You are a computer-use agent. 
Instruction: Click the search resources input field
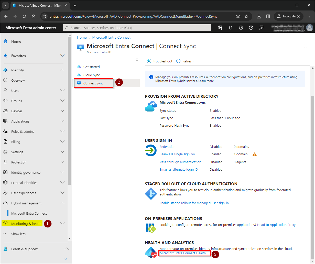pyautogui.click(x=137, y=28)
